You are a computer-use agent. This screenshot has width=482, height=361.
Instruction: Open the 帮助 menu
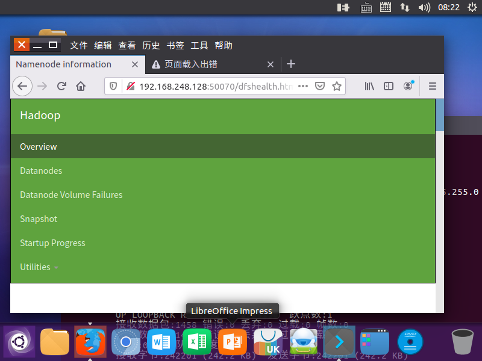pos(224,46)
